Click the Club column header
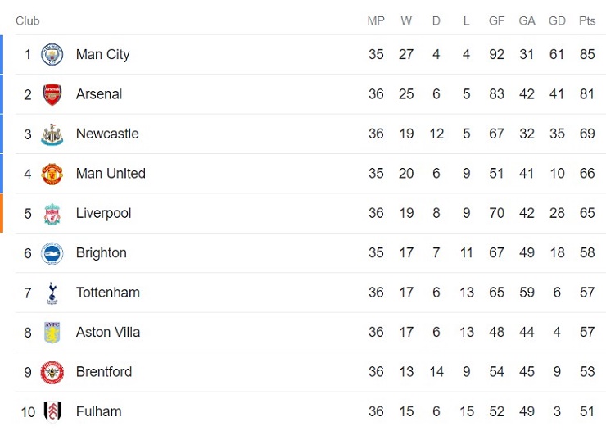The height and width of the screenshot is (431, 606). point(27,21)
